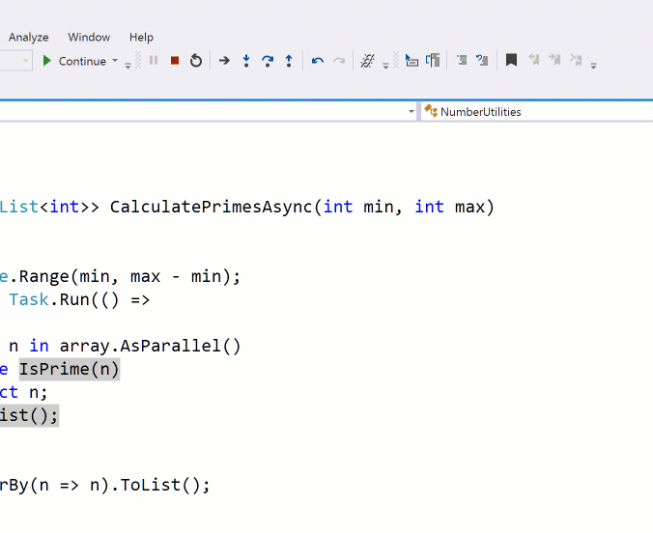Show next statement arrow icon
The image size is (653, 533).
224,61
